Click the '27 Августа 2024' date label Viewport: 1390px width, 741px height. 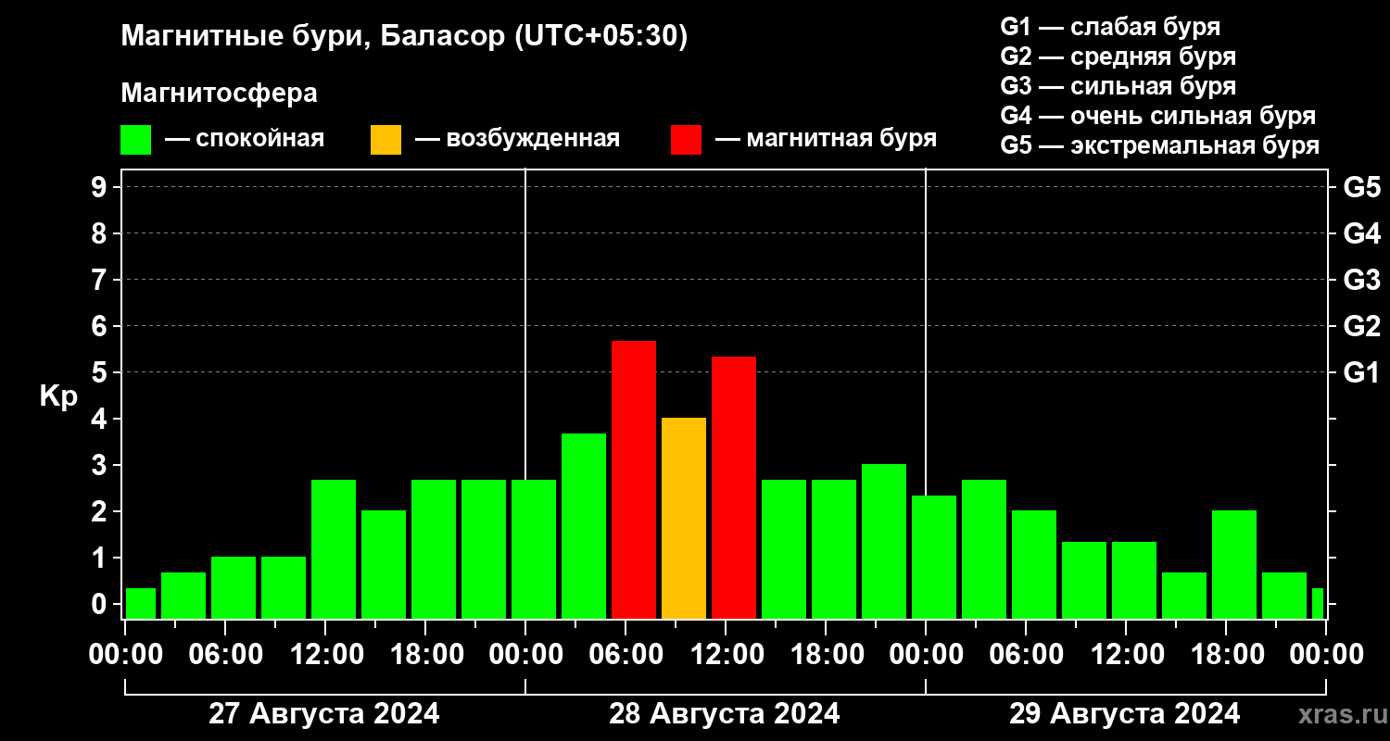tap(324, 714)
